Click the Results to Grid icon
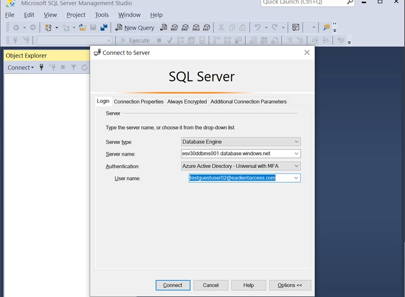This screenshot has width=405, height=297. click(x=264, y=40)
